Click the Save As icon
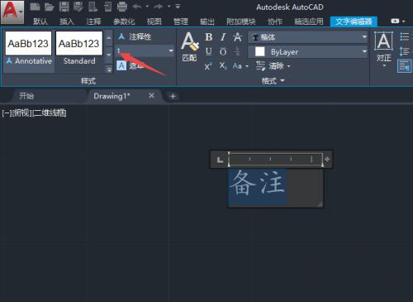413x302 pixels. 78,7
